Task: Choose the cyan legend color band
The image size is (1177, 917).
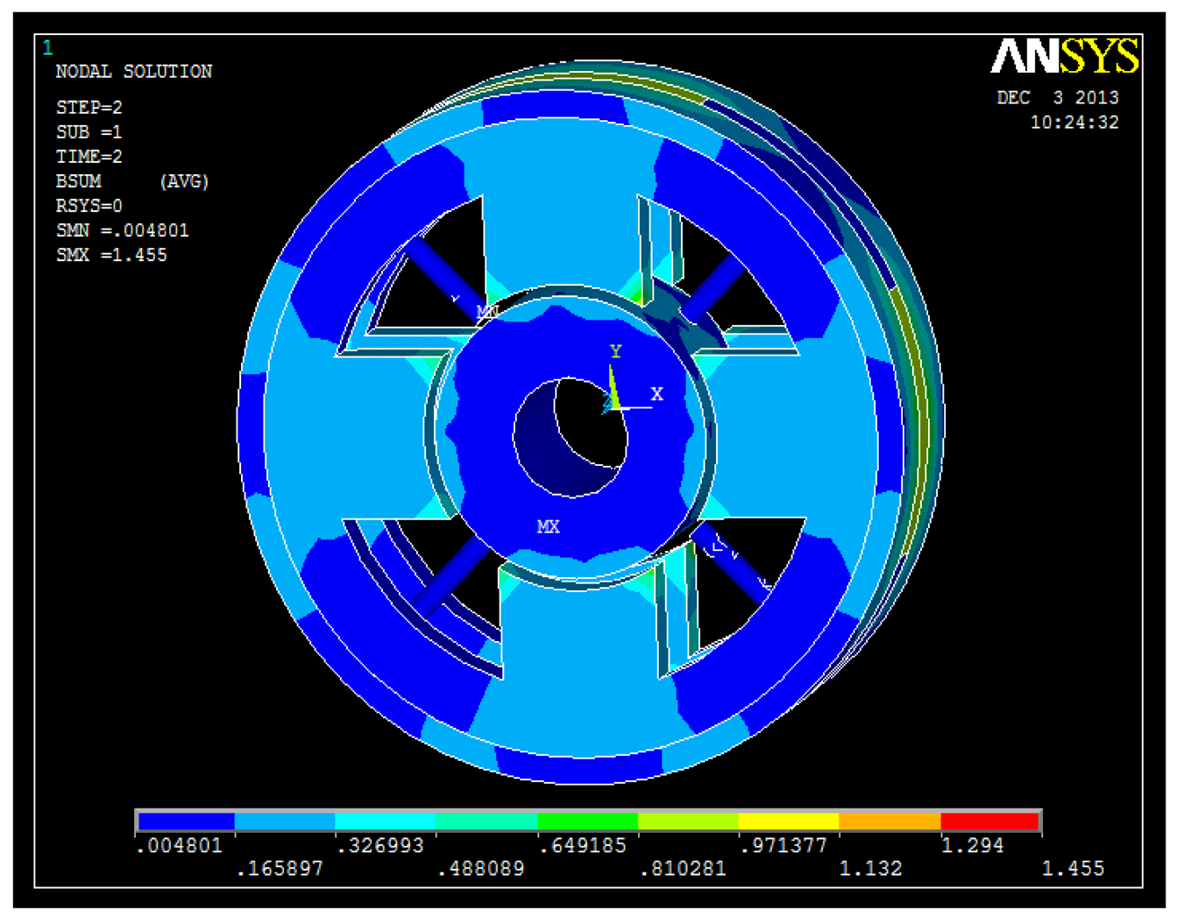Action: 386,822
